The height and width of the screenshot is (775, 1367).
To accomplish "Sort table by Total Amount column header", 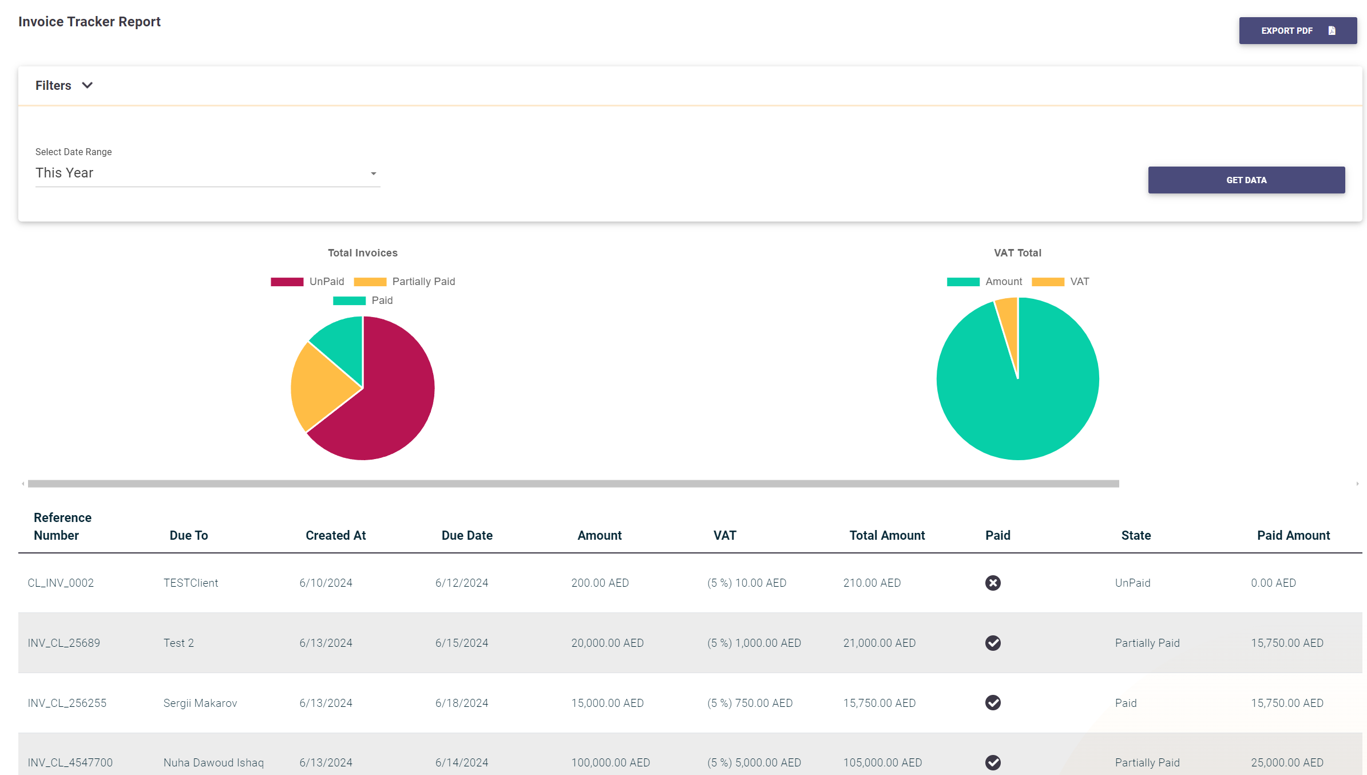I will 886,535.
